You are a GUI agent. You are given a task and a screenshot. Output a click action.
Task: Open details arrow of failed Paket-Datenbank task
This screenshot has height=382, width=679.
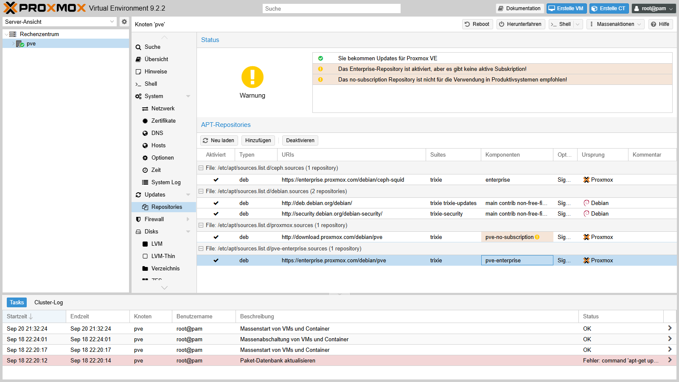(670, 360)
